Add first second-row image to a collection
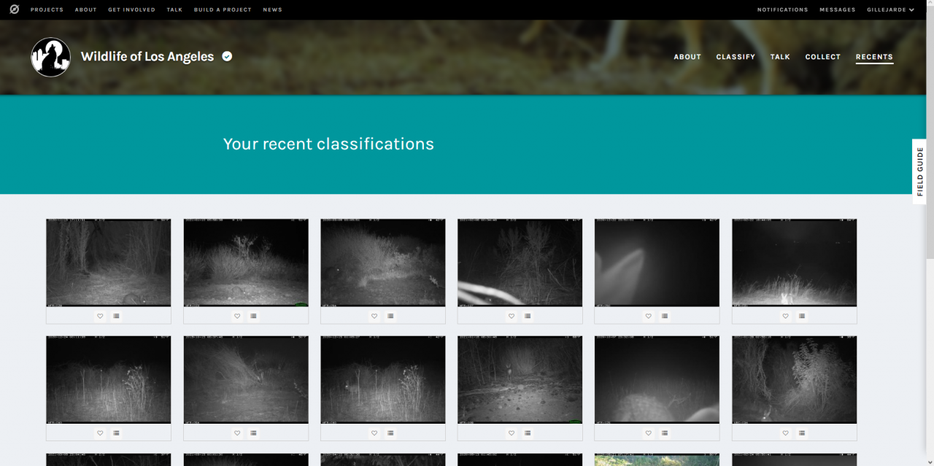This screenshot has height=466, width=934. point(116,433)
